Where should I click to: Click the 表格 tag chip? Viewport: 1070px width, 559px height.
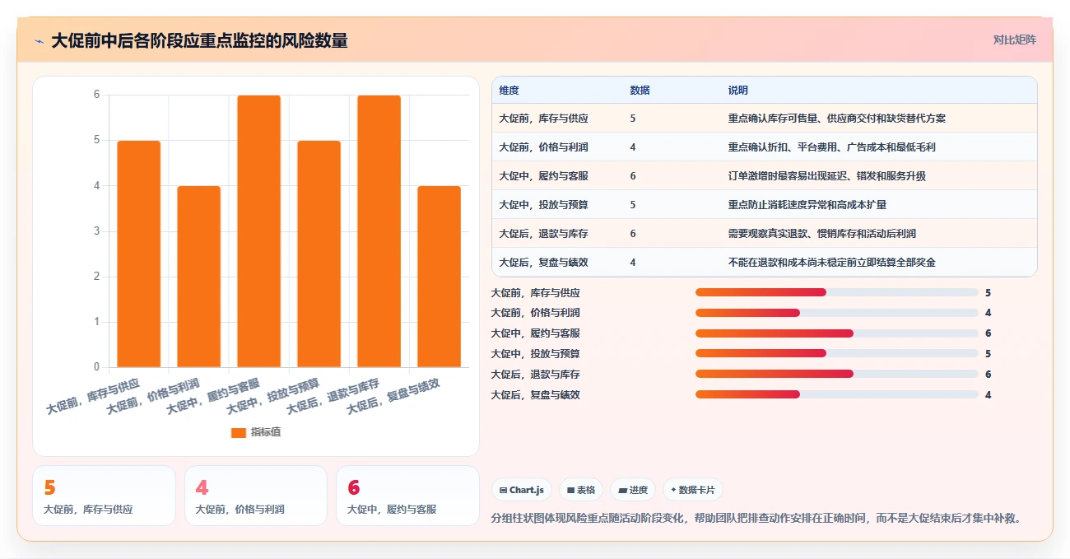580,490
